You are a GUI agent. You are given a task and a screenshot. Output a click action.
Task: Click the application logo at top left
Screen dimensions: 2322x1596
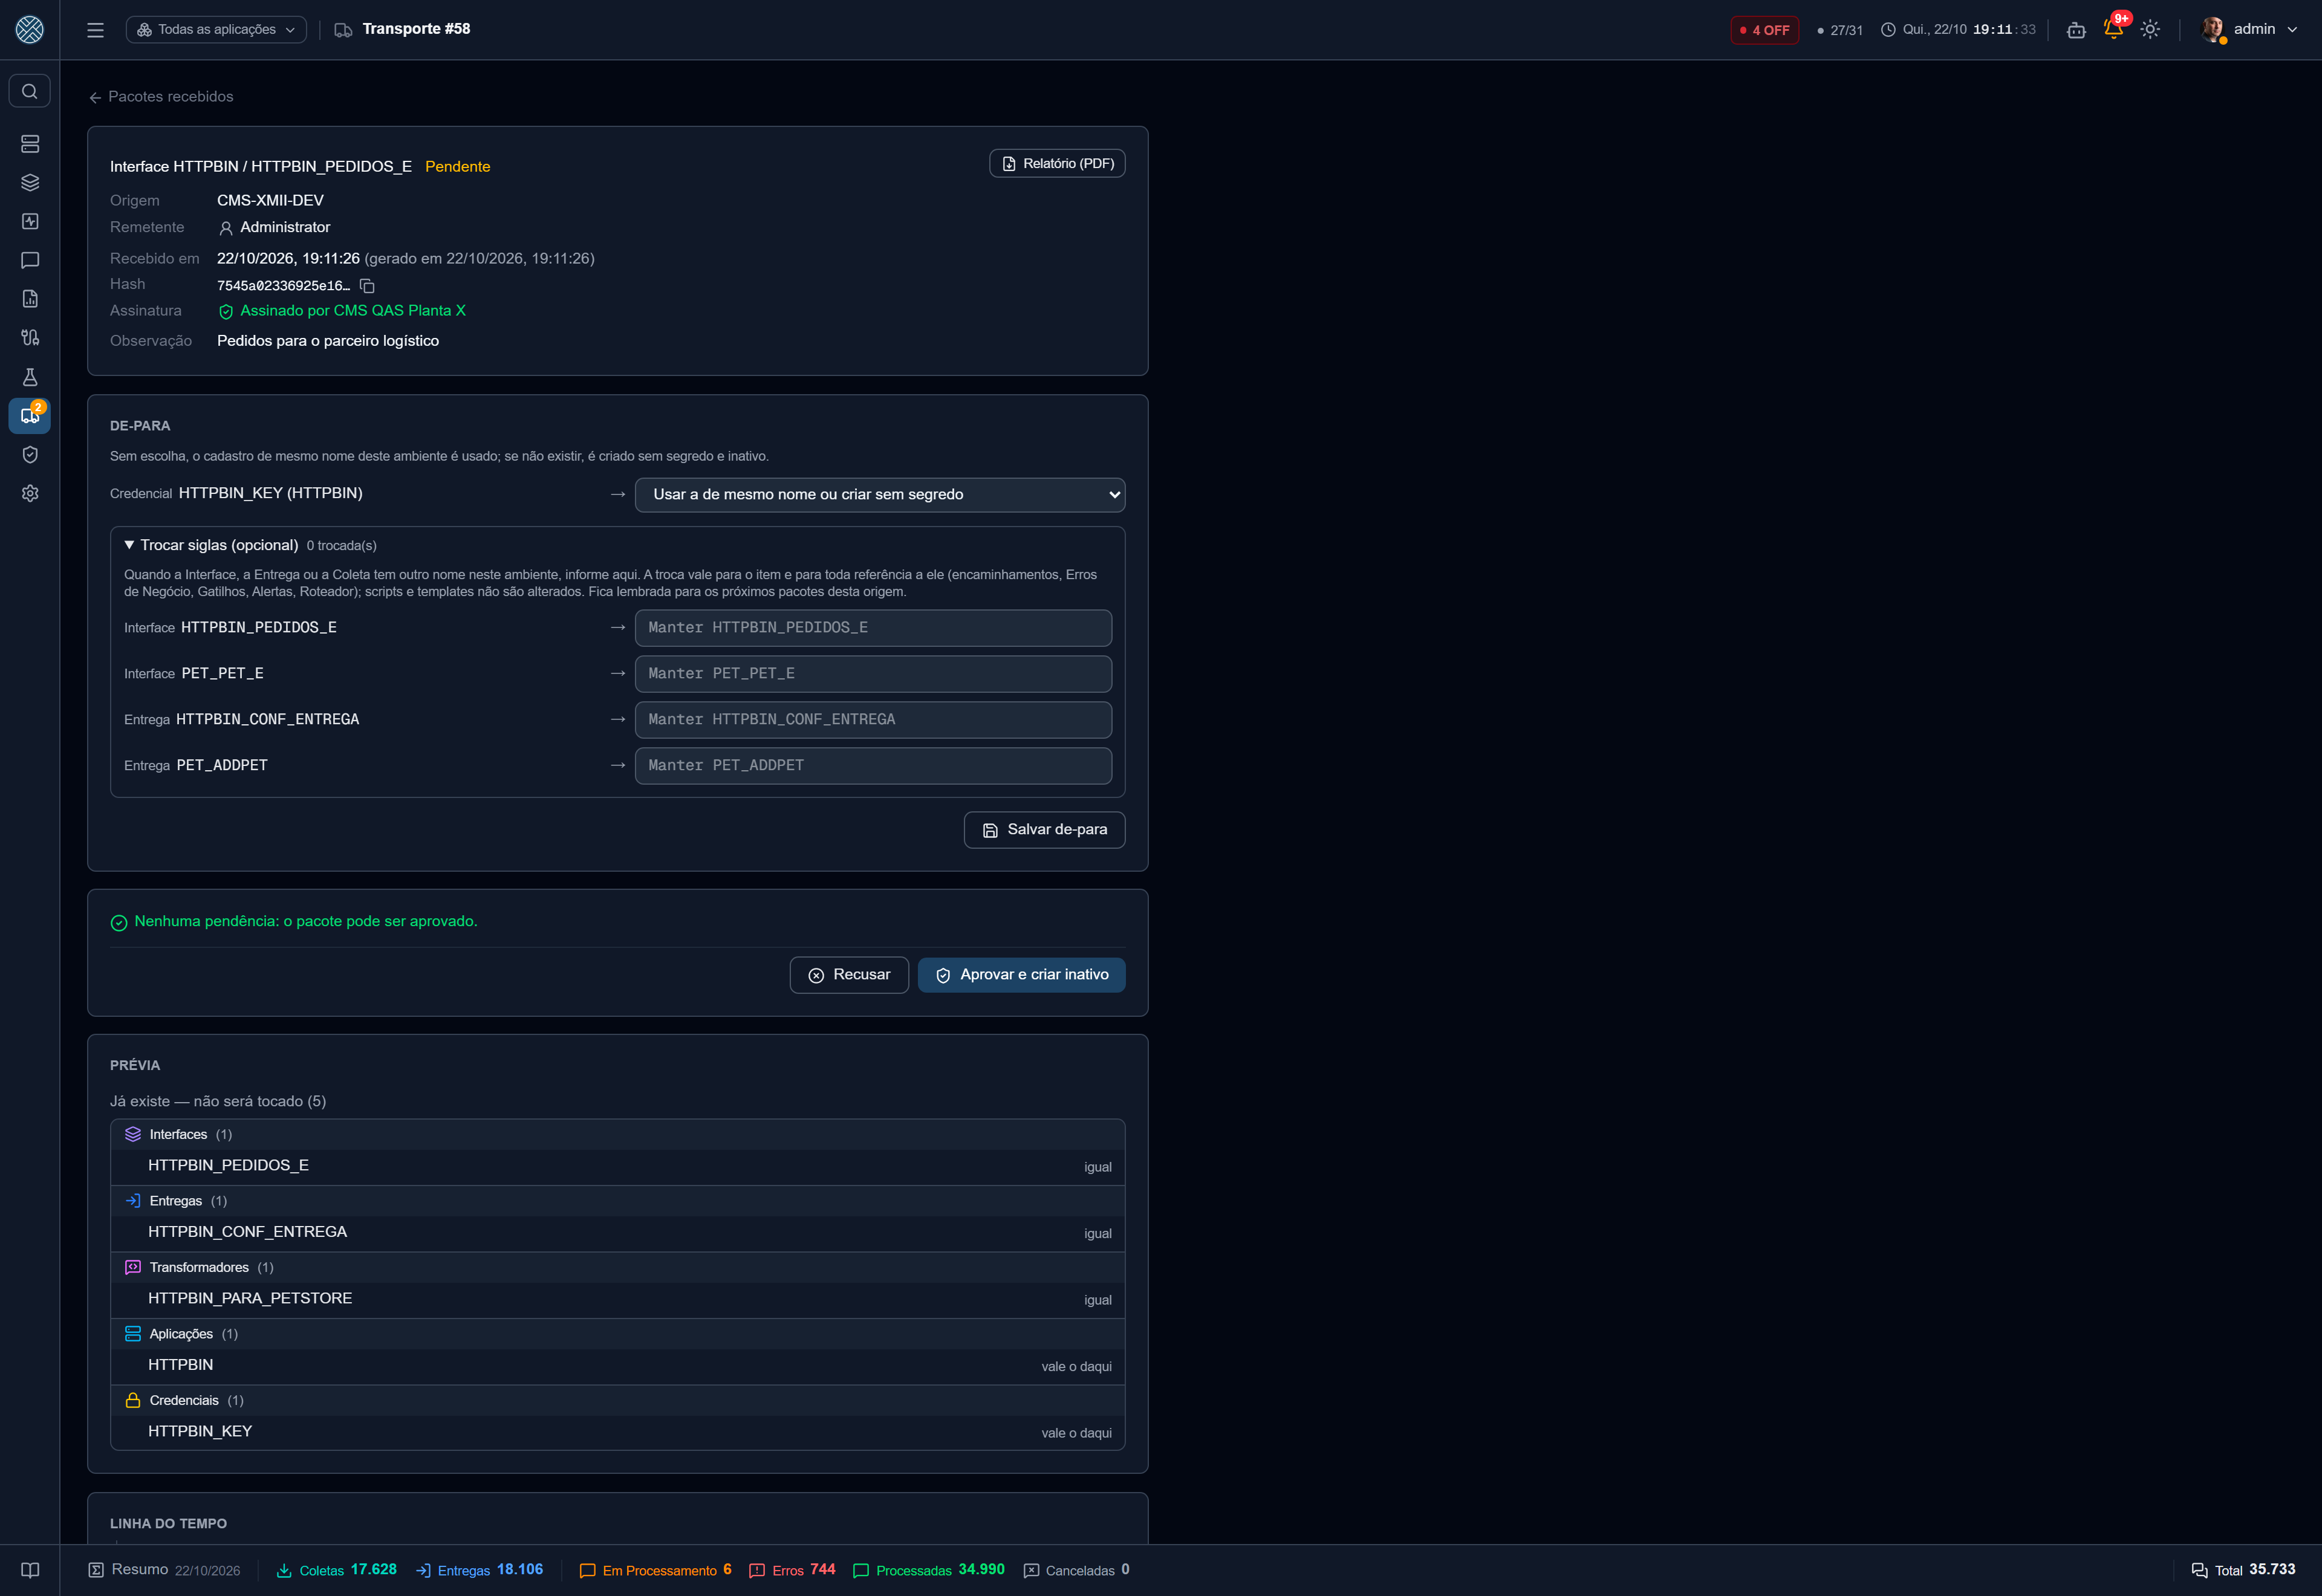point(30,30)
